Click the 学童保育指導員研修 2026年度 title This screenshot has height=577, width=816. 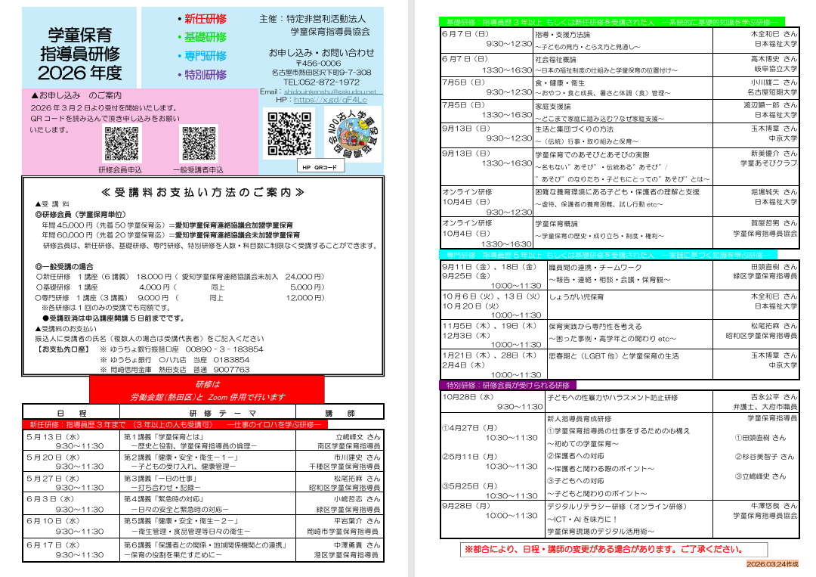[x=85, y=53]
